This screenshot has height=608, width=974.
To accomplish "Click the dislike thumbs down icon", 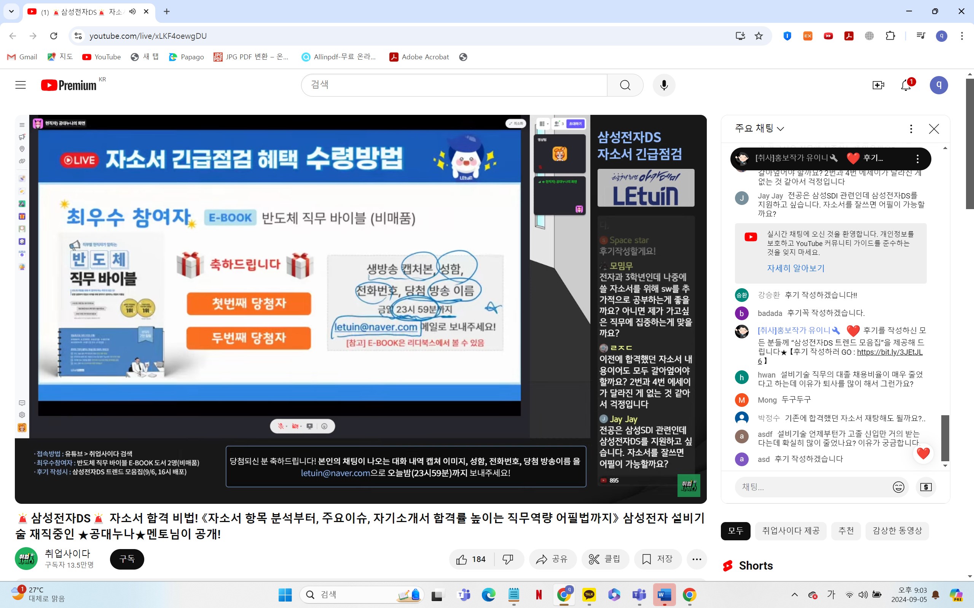I will [508, 559].
